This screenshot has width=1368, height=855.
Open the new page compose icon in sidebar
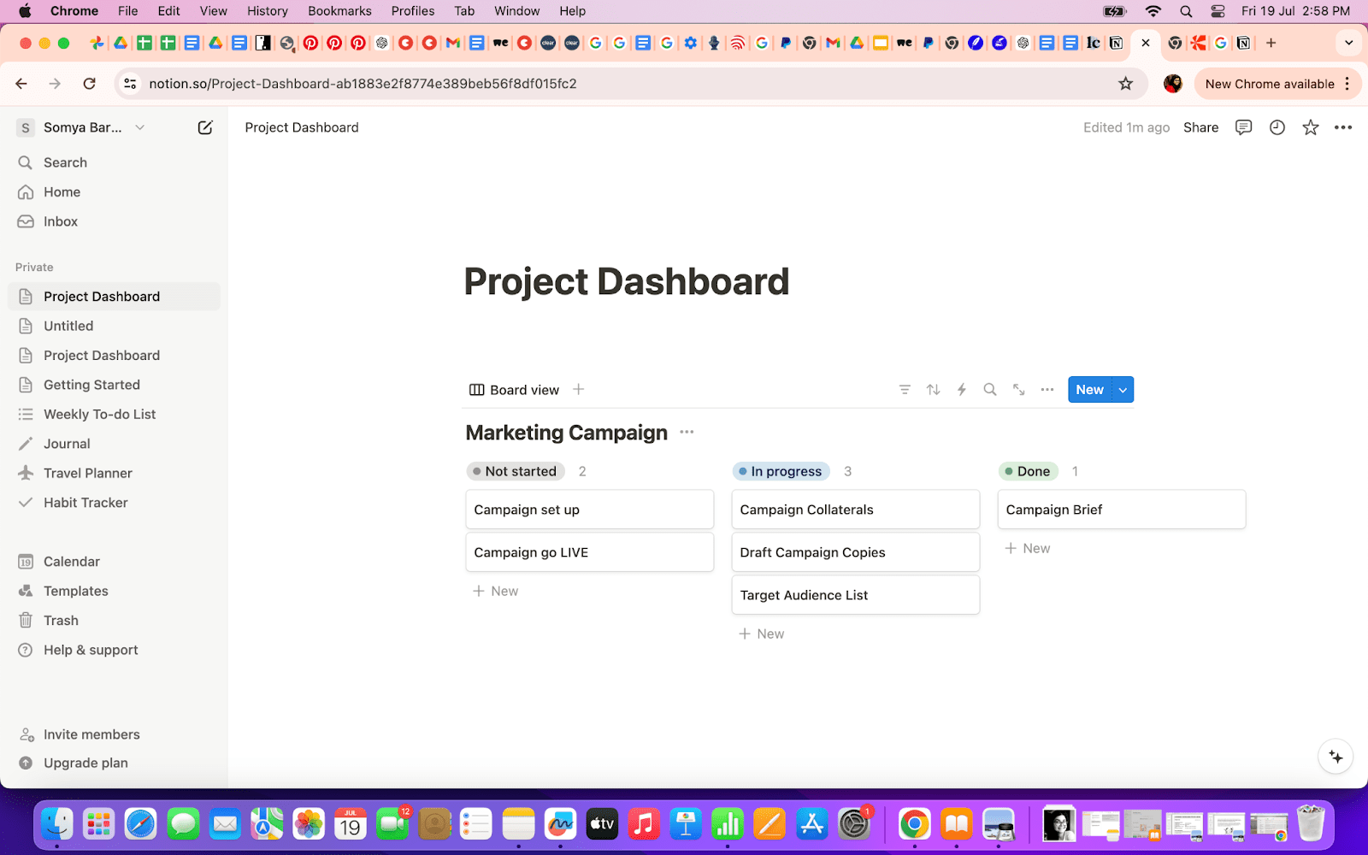tap(205, 127)
